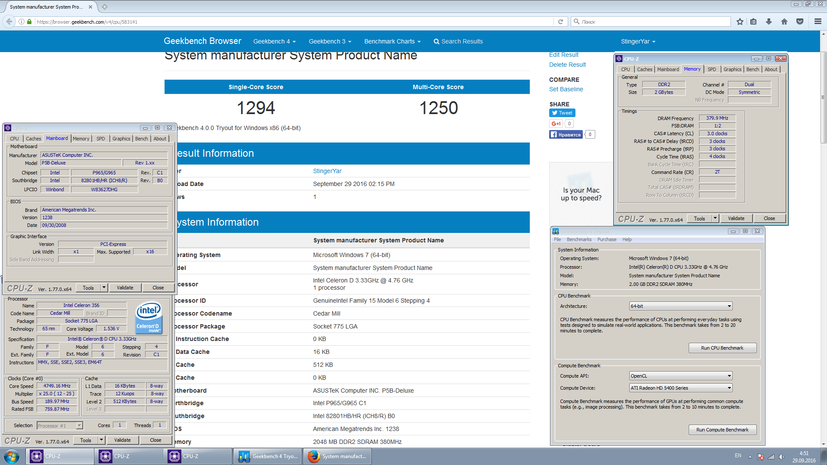Click the Is your Mac up to speed ad
This screenshot has height=465, width=827.
[581, 193]
